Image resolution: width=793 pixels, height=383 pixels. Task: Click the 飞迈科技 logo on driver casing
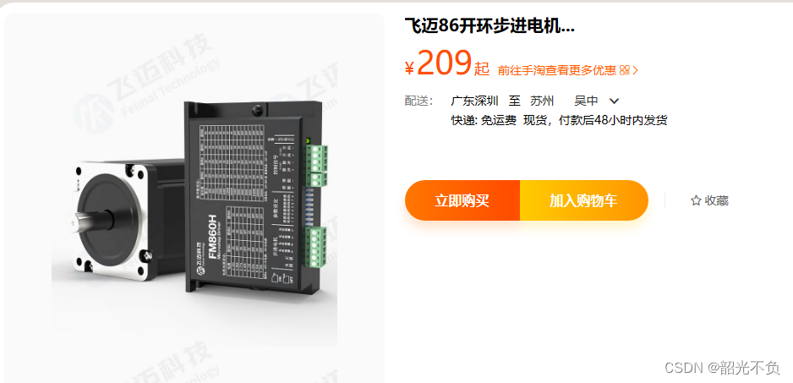coord(203,265)
